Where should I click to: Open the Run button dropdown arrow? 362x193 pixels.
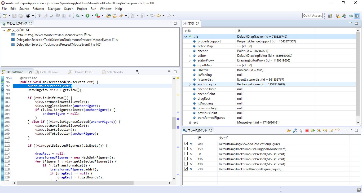click(92, 16)
